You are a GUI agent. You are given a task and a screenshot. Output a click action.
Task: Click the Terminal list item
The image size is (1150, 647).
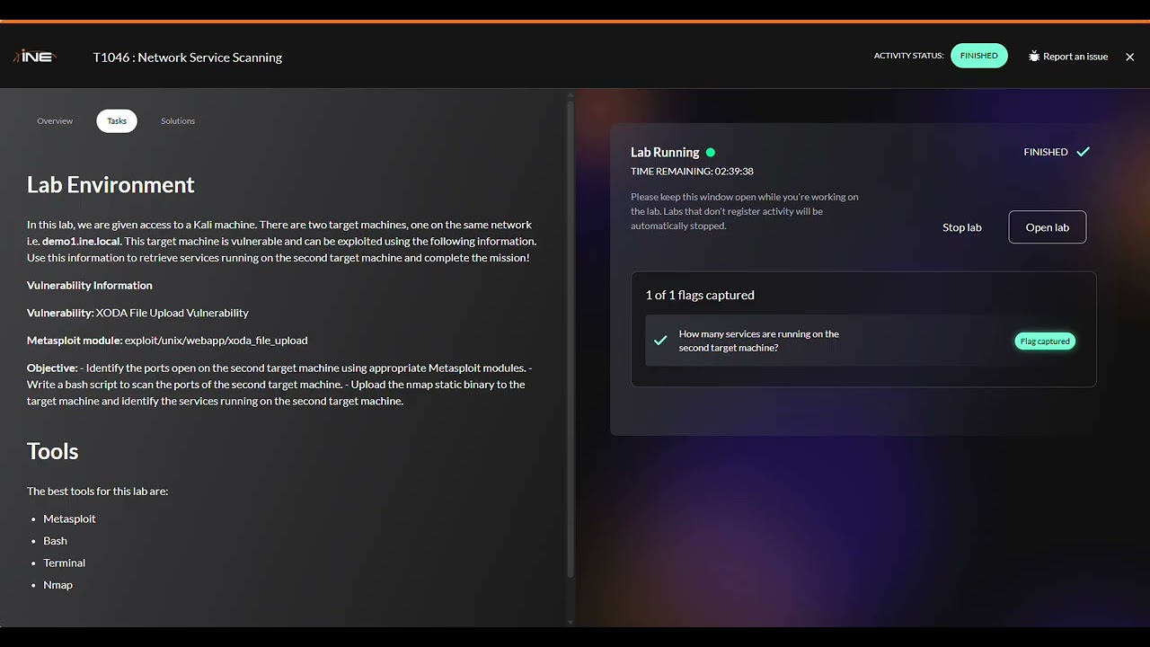64,563
